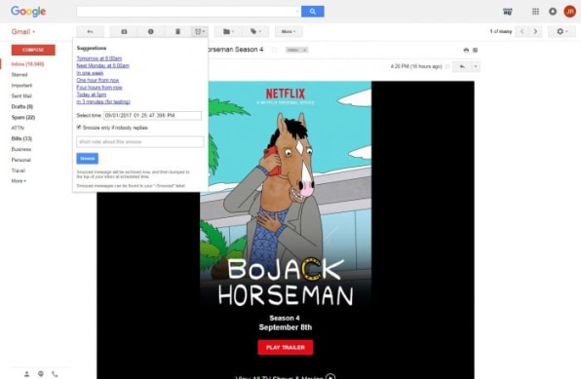The width and height of the screenshot is (581, 379).
Task: Click the reply arrow icon
Action: tap(462, 66)
